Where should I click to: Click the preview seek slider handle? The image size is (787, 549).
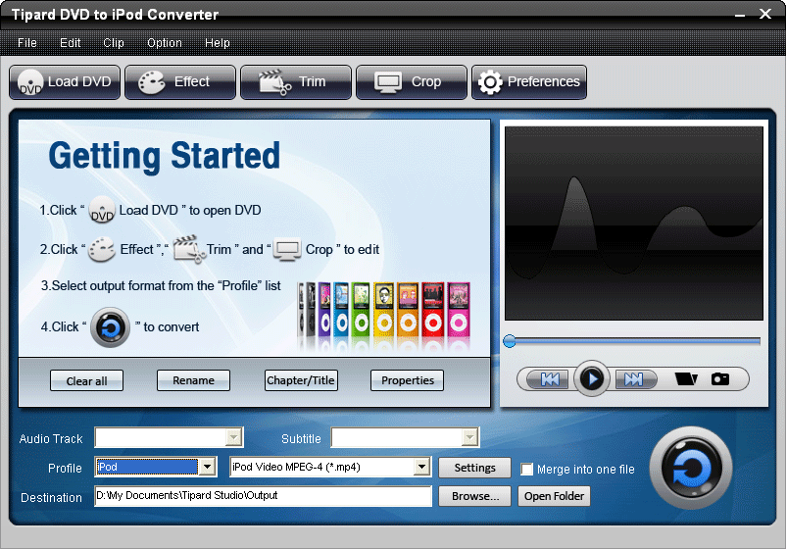[x=510, y=341]
